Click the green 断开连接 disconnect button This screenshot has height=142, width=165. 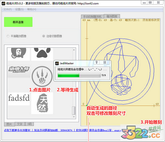(x=18, y=22)
